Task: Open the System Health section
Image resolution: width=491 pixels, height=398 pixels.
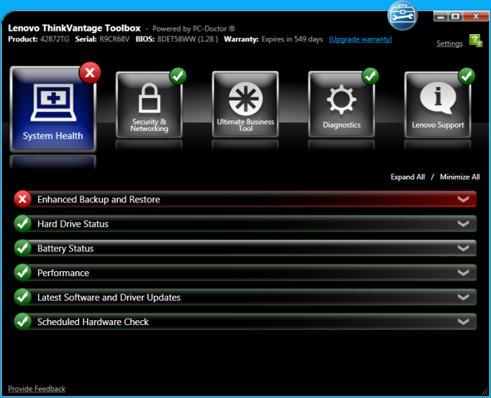Action: coord(53,109)
